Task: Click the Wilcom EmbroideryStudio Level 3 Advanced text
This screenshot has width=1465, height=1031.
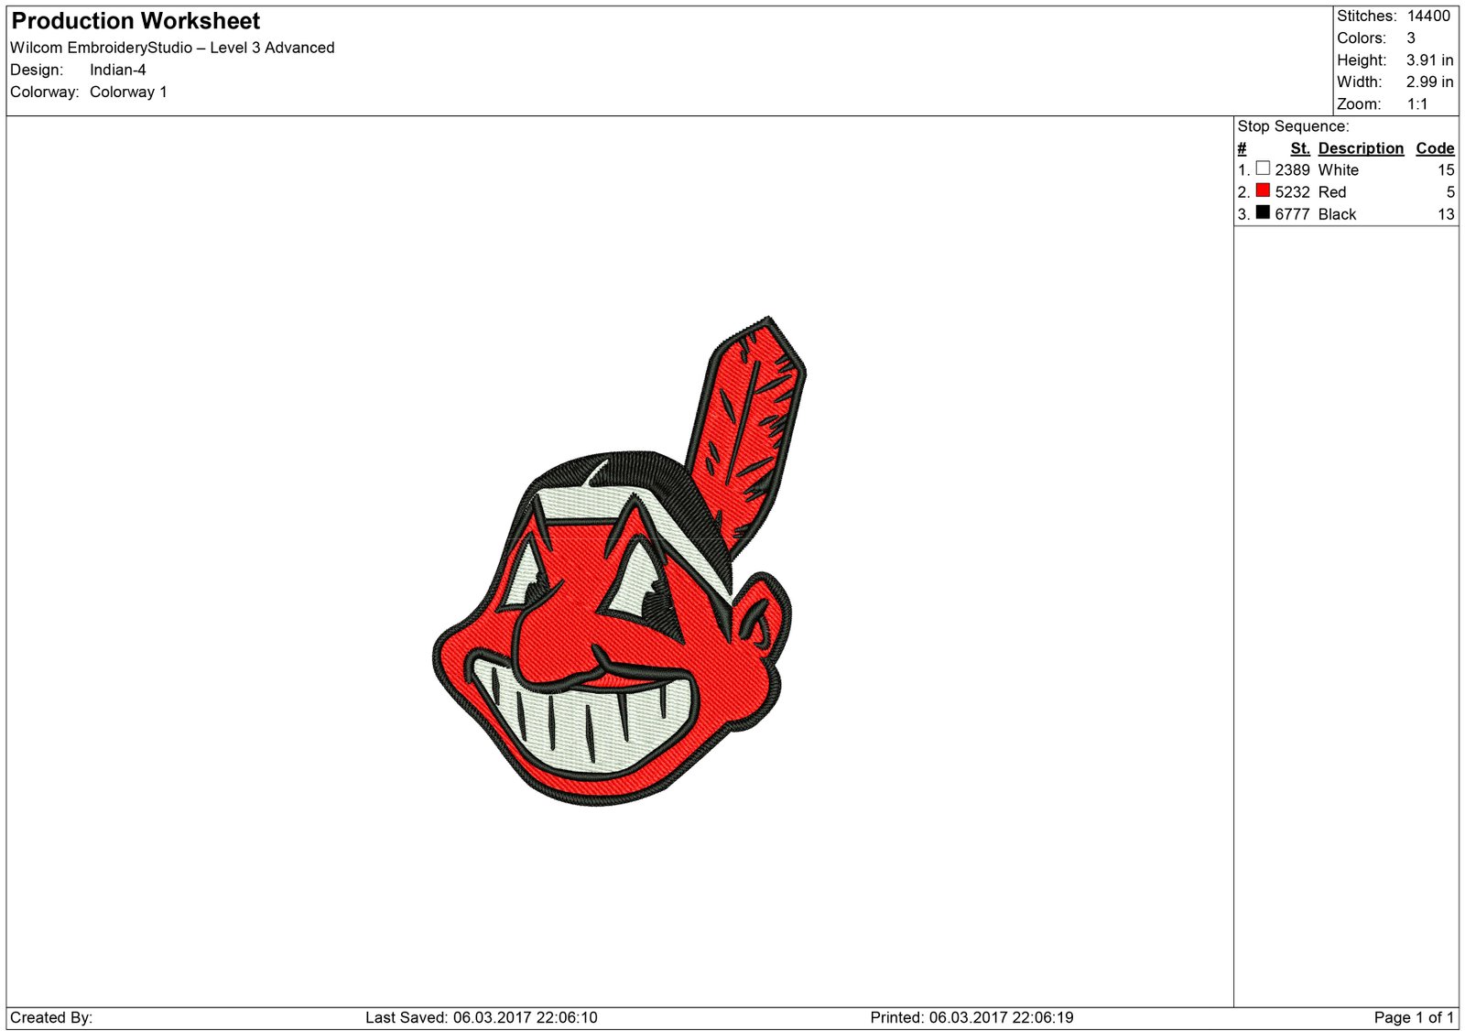Action: (172, 47)
